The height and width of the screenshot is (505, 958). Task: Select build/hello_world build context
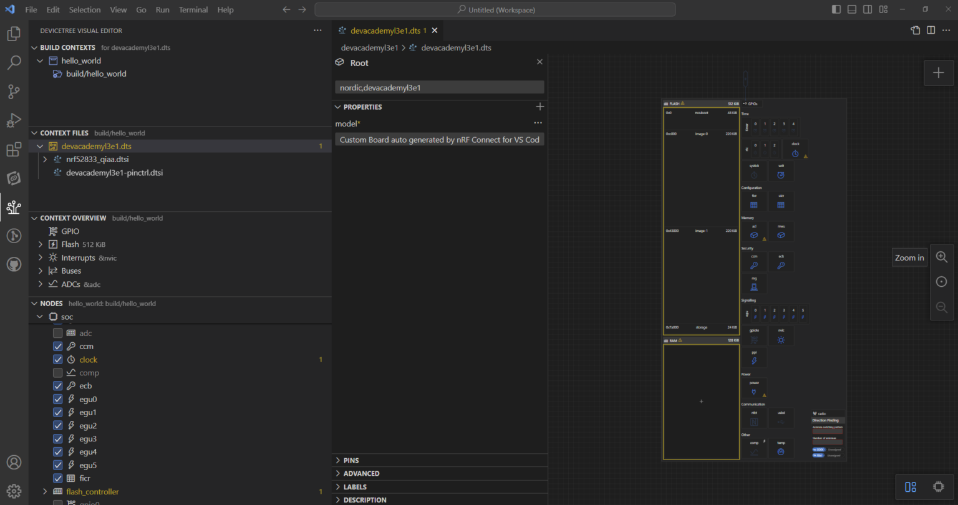(x=96, y=74)
